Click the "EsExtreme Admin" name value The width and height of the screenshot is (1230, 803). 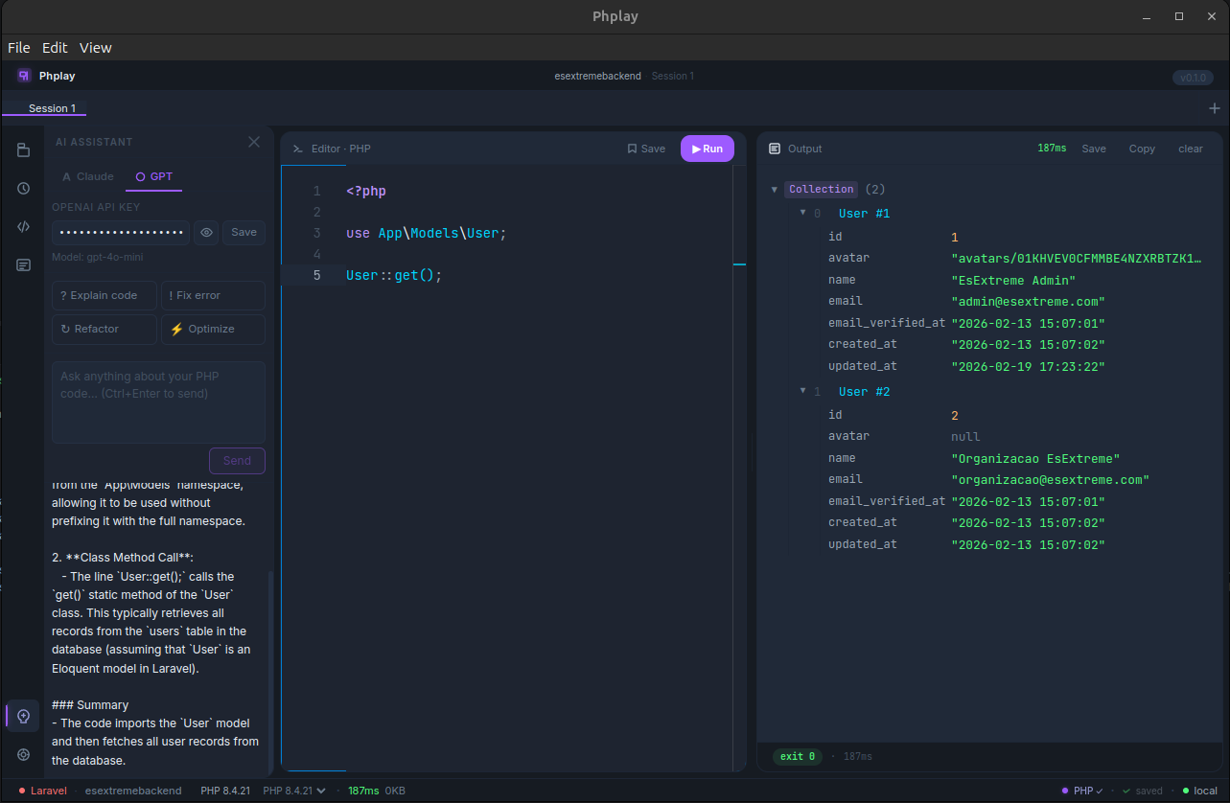(1013, 281)
